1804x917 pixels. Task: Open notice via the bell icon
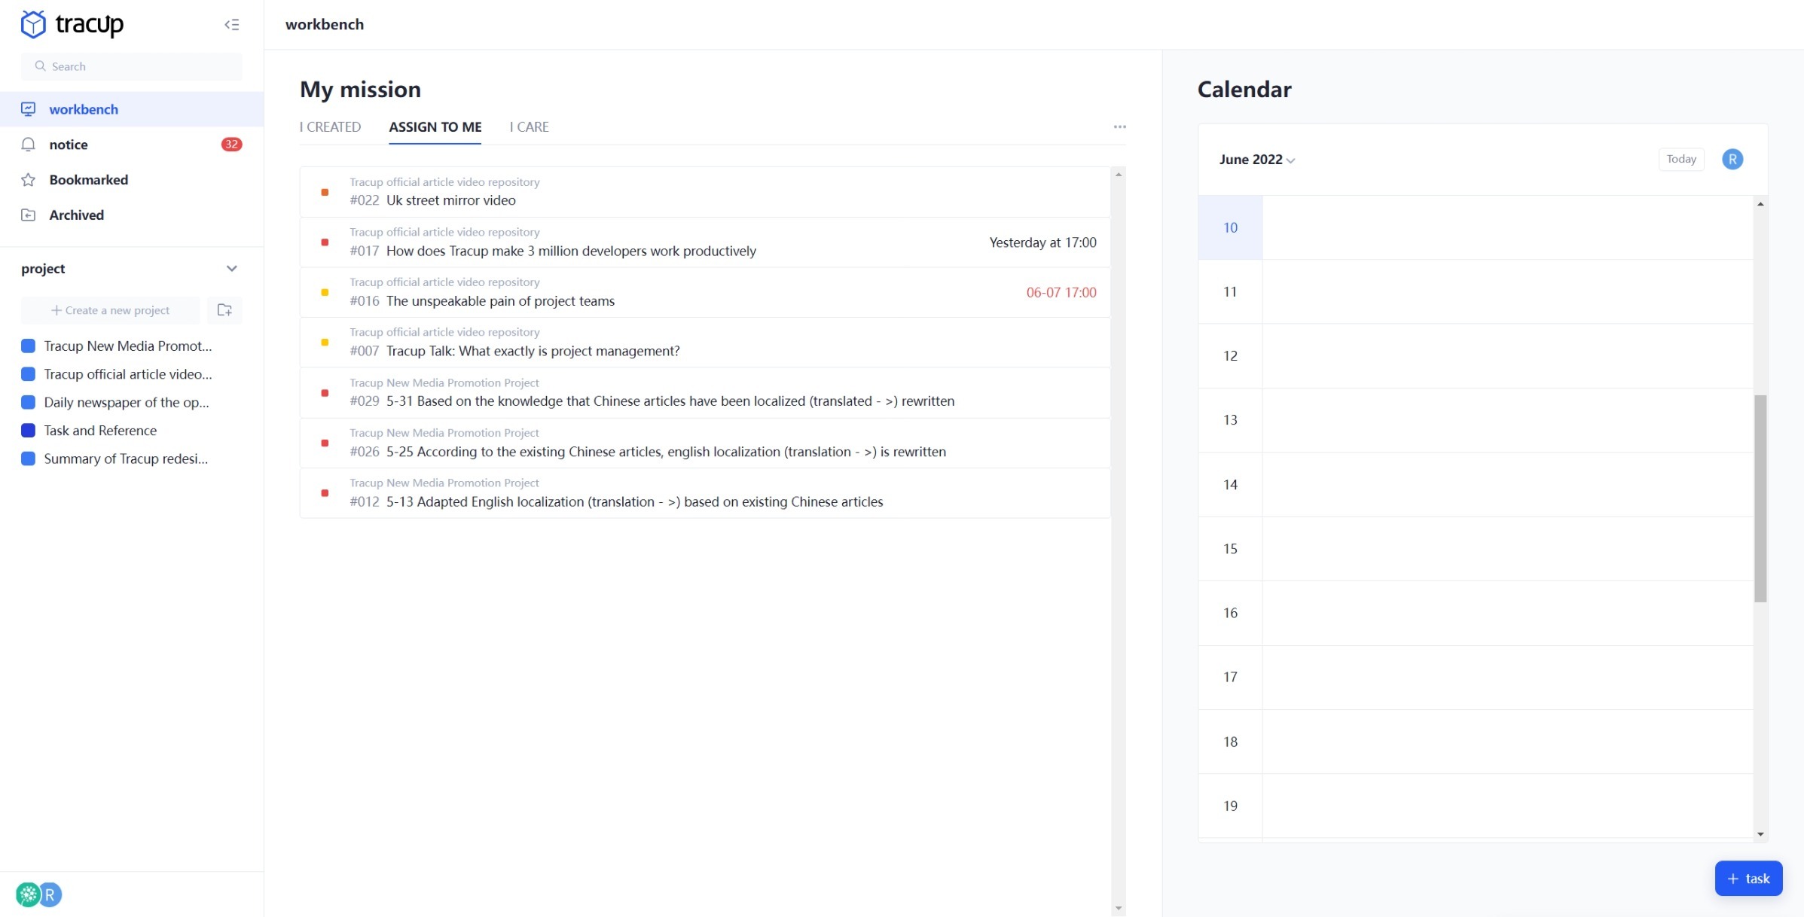coord(29,145)
